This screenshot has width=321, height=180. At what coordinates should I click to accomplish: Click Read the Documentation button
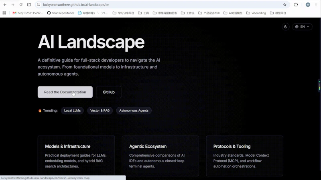pyautogui.click(x=65, y=92)
